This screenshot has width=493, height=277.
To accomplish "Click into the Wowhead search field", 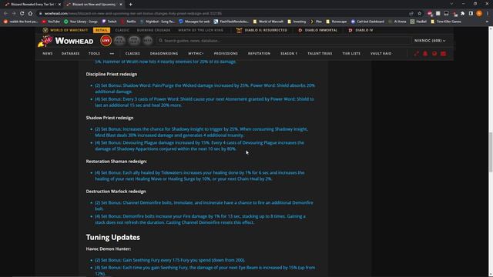I will tap(284, 41).
